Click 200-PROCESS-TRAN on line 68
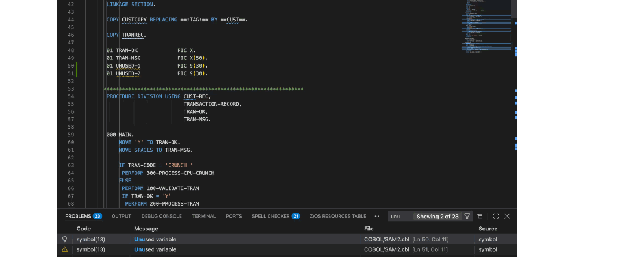Screen dimensions: 624x257 coord(174,204)
